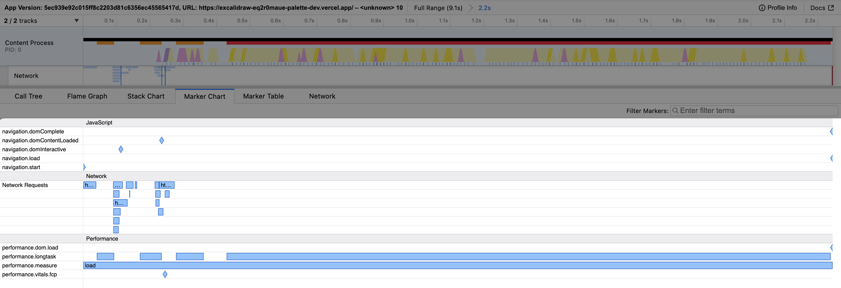This screenshot has height=288, width=841.
Task: Click the first orange bar in Content Process track
Action: pos(105,43)
